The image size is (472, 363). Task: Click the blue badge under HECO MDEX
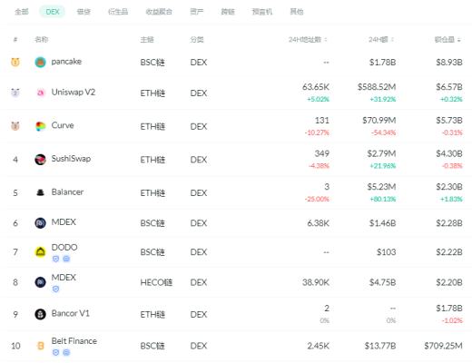55,289
